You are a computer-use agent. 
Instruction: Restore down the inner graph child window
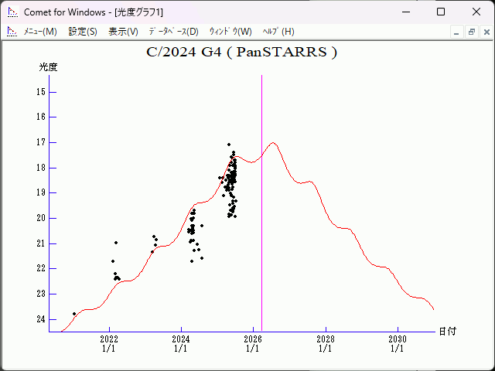coord(471,32)
